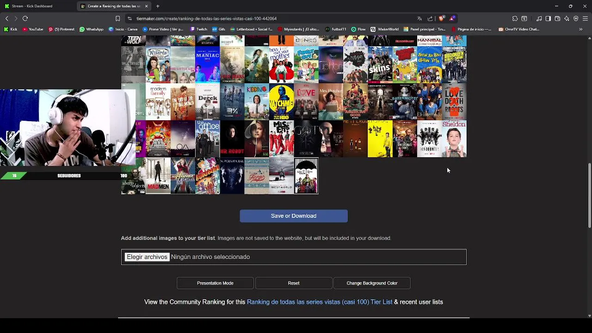Select the Fargo poster thumbnail
Screen dimensions: 592x333
(x=257, y=176)
